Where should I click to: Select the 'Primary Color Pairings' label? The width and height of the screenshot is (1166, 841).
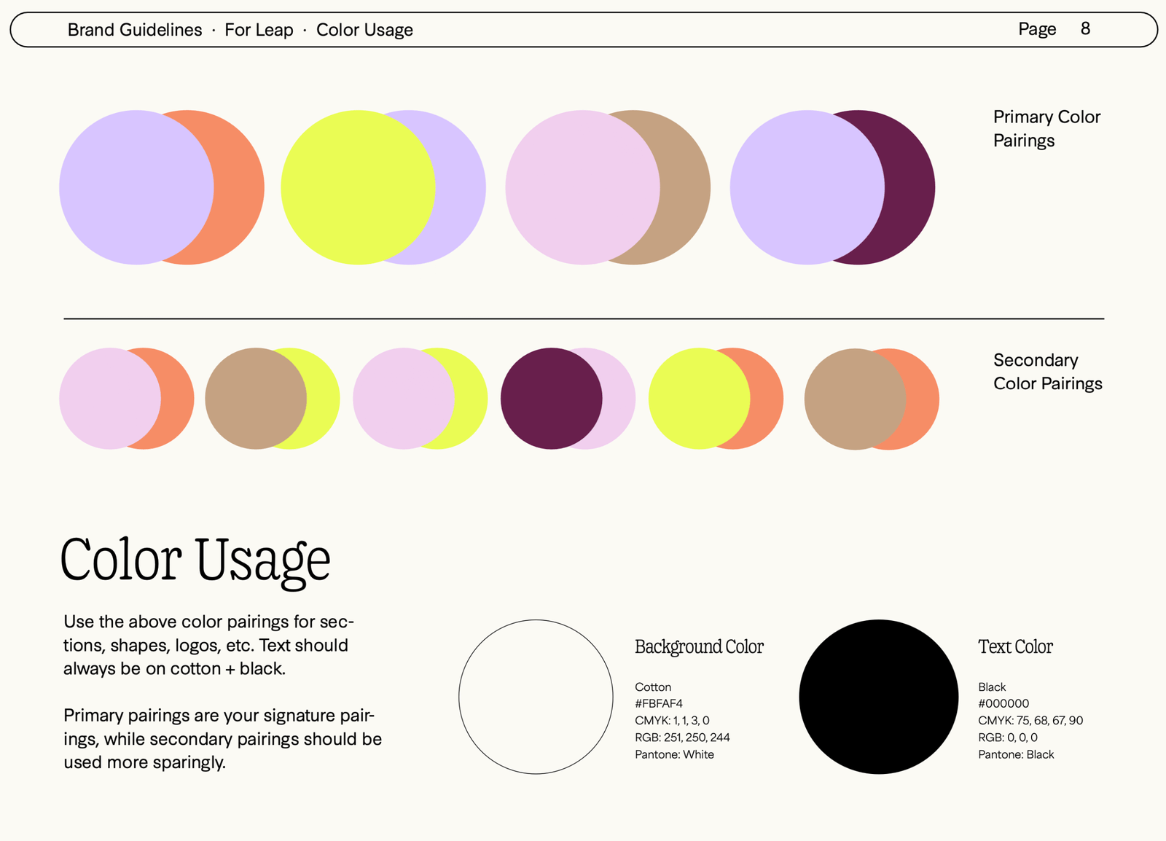pos(1046,128)
